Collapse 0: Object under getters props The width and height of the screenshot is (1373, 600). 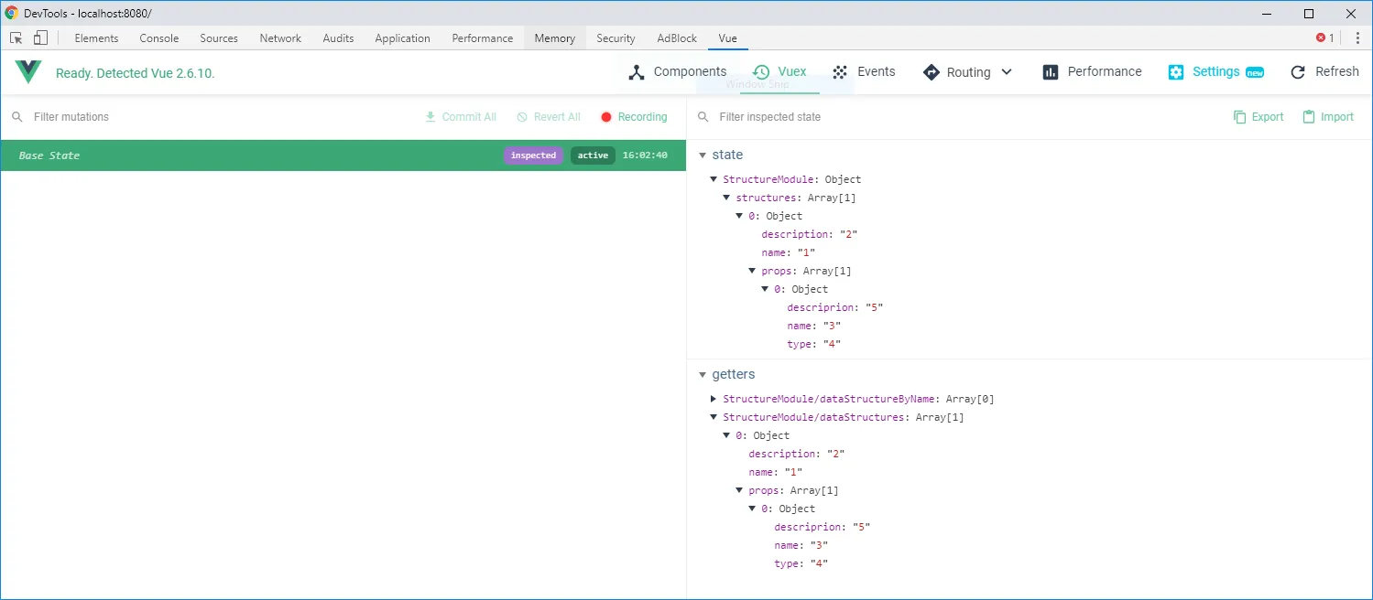pos(753,509)
